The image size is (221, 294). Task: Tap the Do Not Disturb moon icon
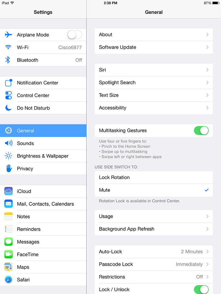pyautogui.click(x=9, y=108)
